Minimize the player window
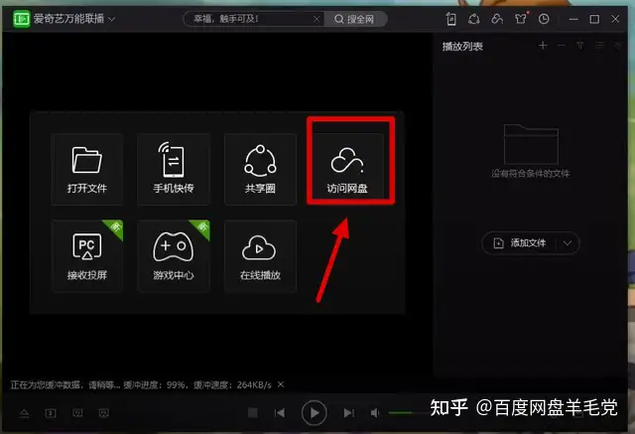 573,19
